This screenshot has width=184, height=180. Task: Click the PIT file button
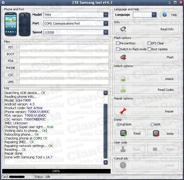tap(11, 47)
